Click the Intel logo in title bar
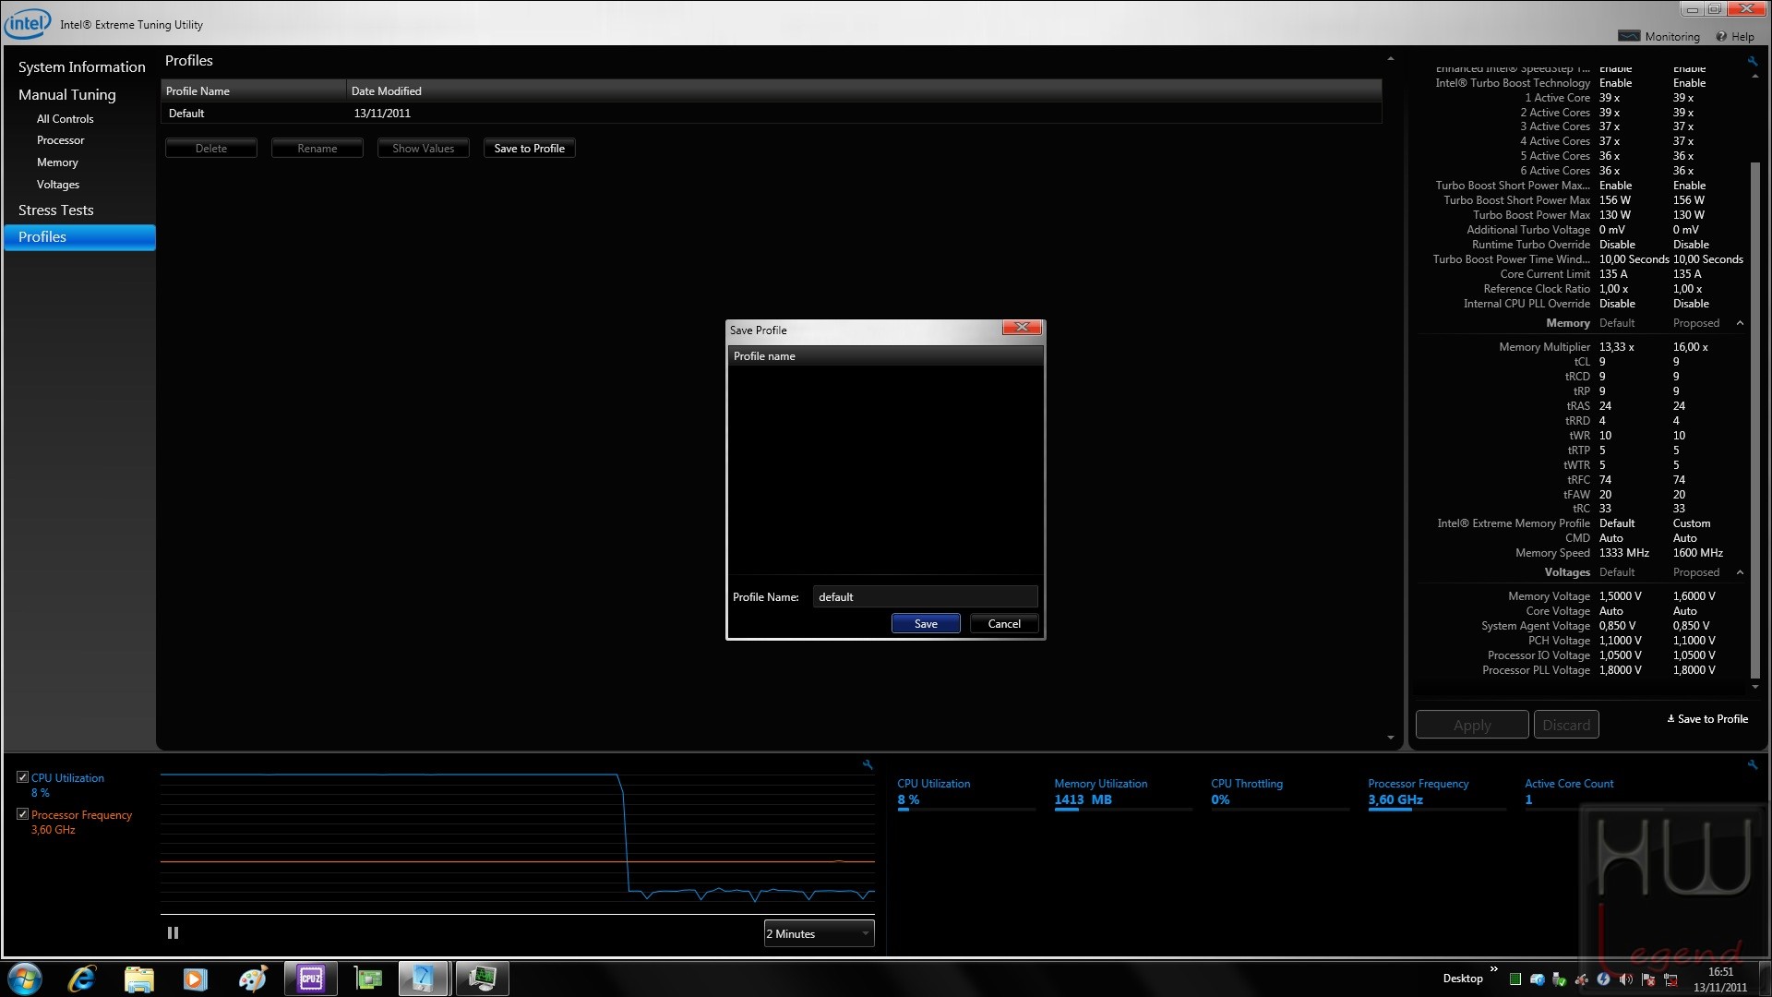 pyautogui.click(x=28, y=23)
